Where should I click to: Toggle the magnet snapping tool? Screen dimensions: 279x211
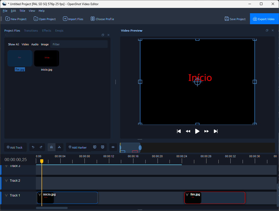(x=51, y=147)
